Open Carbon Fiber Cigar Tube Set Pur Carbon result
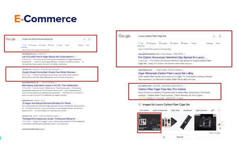Screen dimensions: 239x144 point(162,89)
